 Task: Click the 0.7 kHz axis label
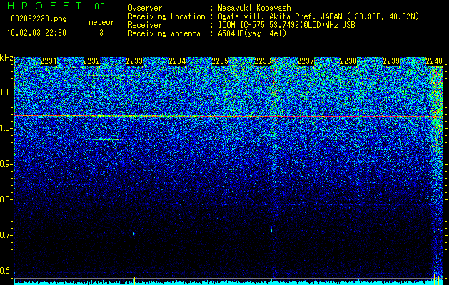point(6,235)
